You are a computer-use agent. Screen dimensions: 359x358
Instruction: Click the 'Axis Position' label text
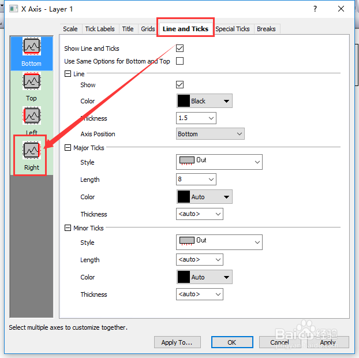click(x=98, y=134)
